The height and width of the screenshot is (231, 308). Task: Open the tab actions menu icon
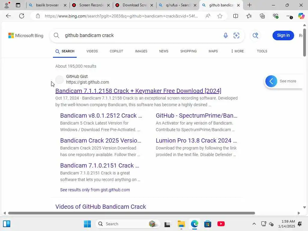pyautogui.click(x=18, y=5)
